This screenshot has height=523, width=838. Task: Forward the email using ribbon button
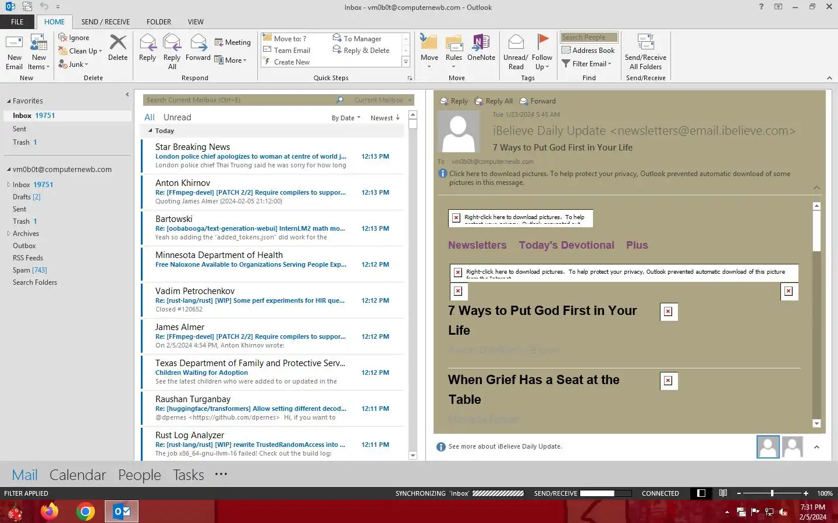point(198,48)
